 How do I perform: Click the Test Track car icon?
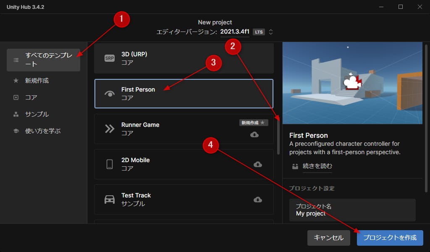(x=109, y=199)
